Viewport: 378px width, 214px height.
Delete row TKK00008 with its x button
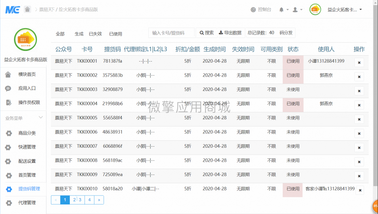(x=359, y=162)
